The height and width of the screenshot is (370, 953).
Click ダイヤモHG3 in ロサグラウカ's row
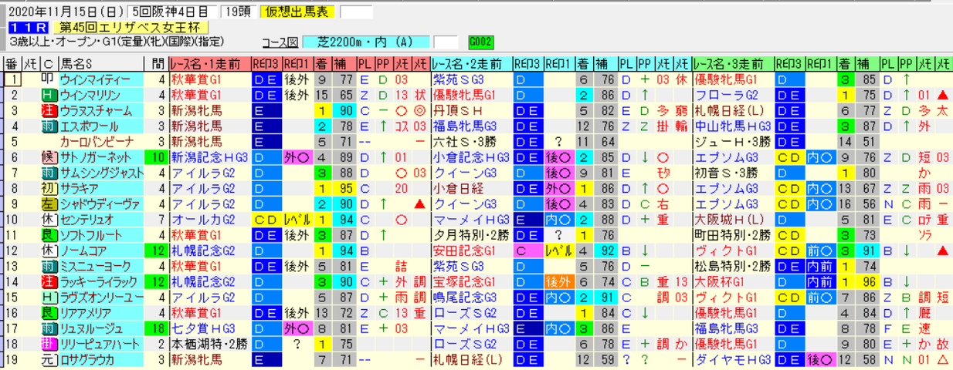click(x=732, y=358)
